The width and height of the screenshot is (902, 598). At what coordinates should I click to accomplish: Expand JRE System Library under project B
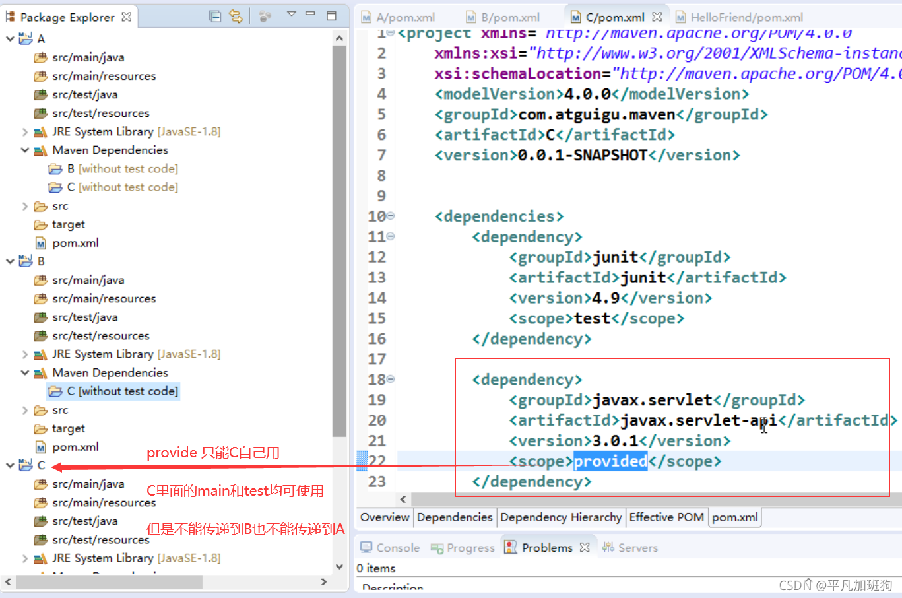[25, 354]
